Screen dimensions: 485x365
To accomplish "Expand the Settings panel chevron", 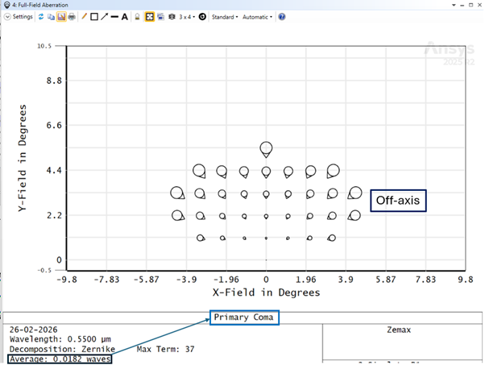I will tap(7, 17).
